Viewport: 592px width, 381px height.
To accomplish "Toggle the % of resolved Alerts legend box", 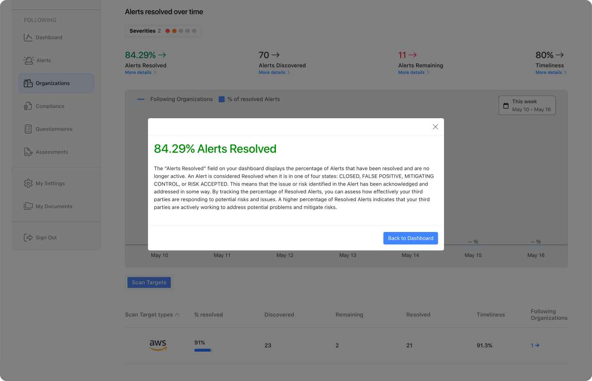I will coord(222,99).
